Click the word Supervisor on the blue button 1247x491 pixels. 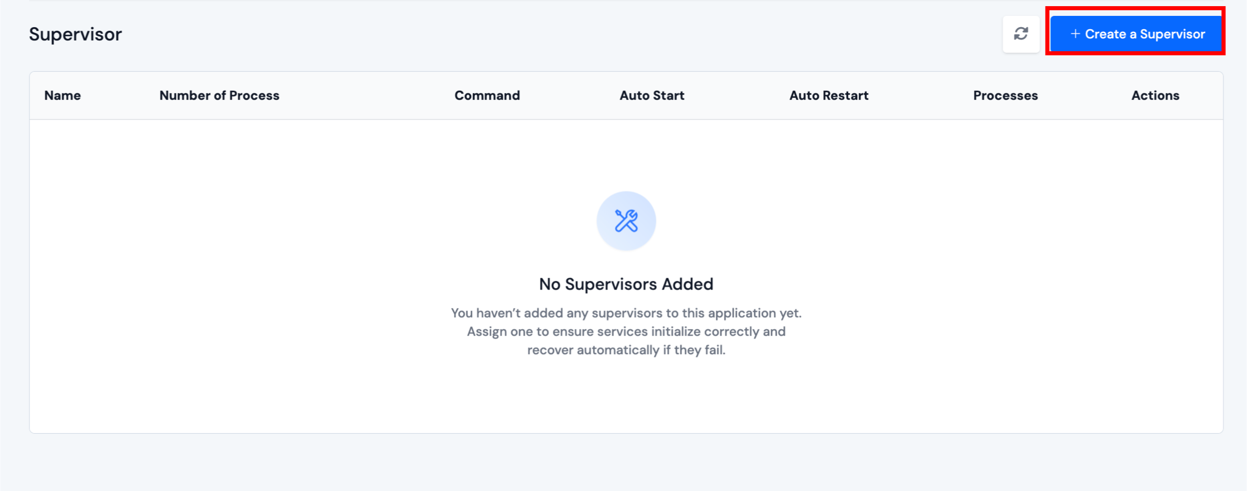click(x=1172, y=34)
